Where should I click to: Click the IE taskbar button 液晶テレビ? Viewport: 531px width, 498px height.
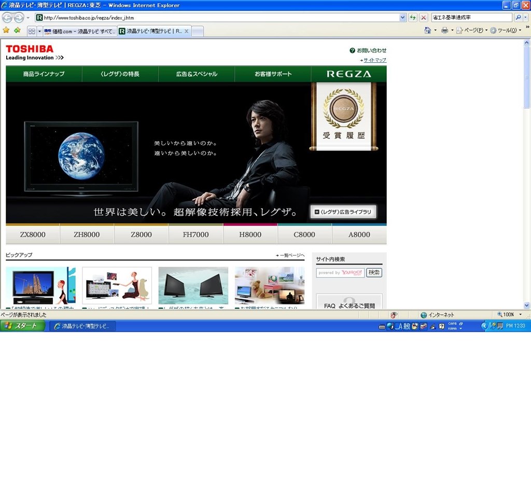coord(82,326)
